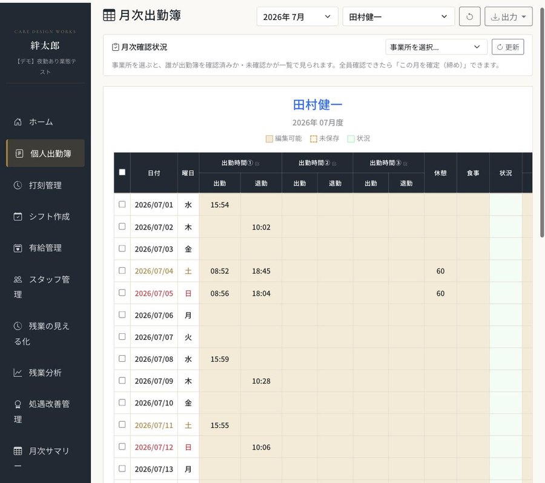Click the 日付 column header
Screen dimensions: 545x483
154,173
